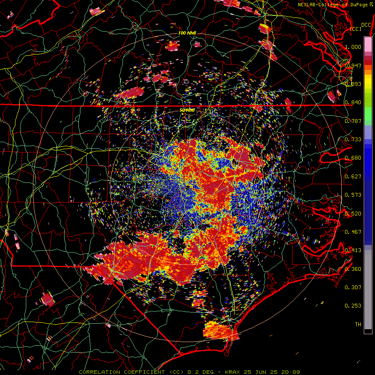The height and width of the screenshot is (375, 375).
Task: Click the 0.520 scale value
Action: click(353, 214)
